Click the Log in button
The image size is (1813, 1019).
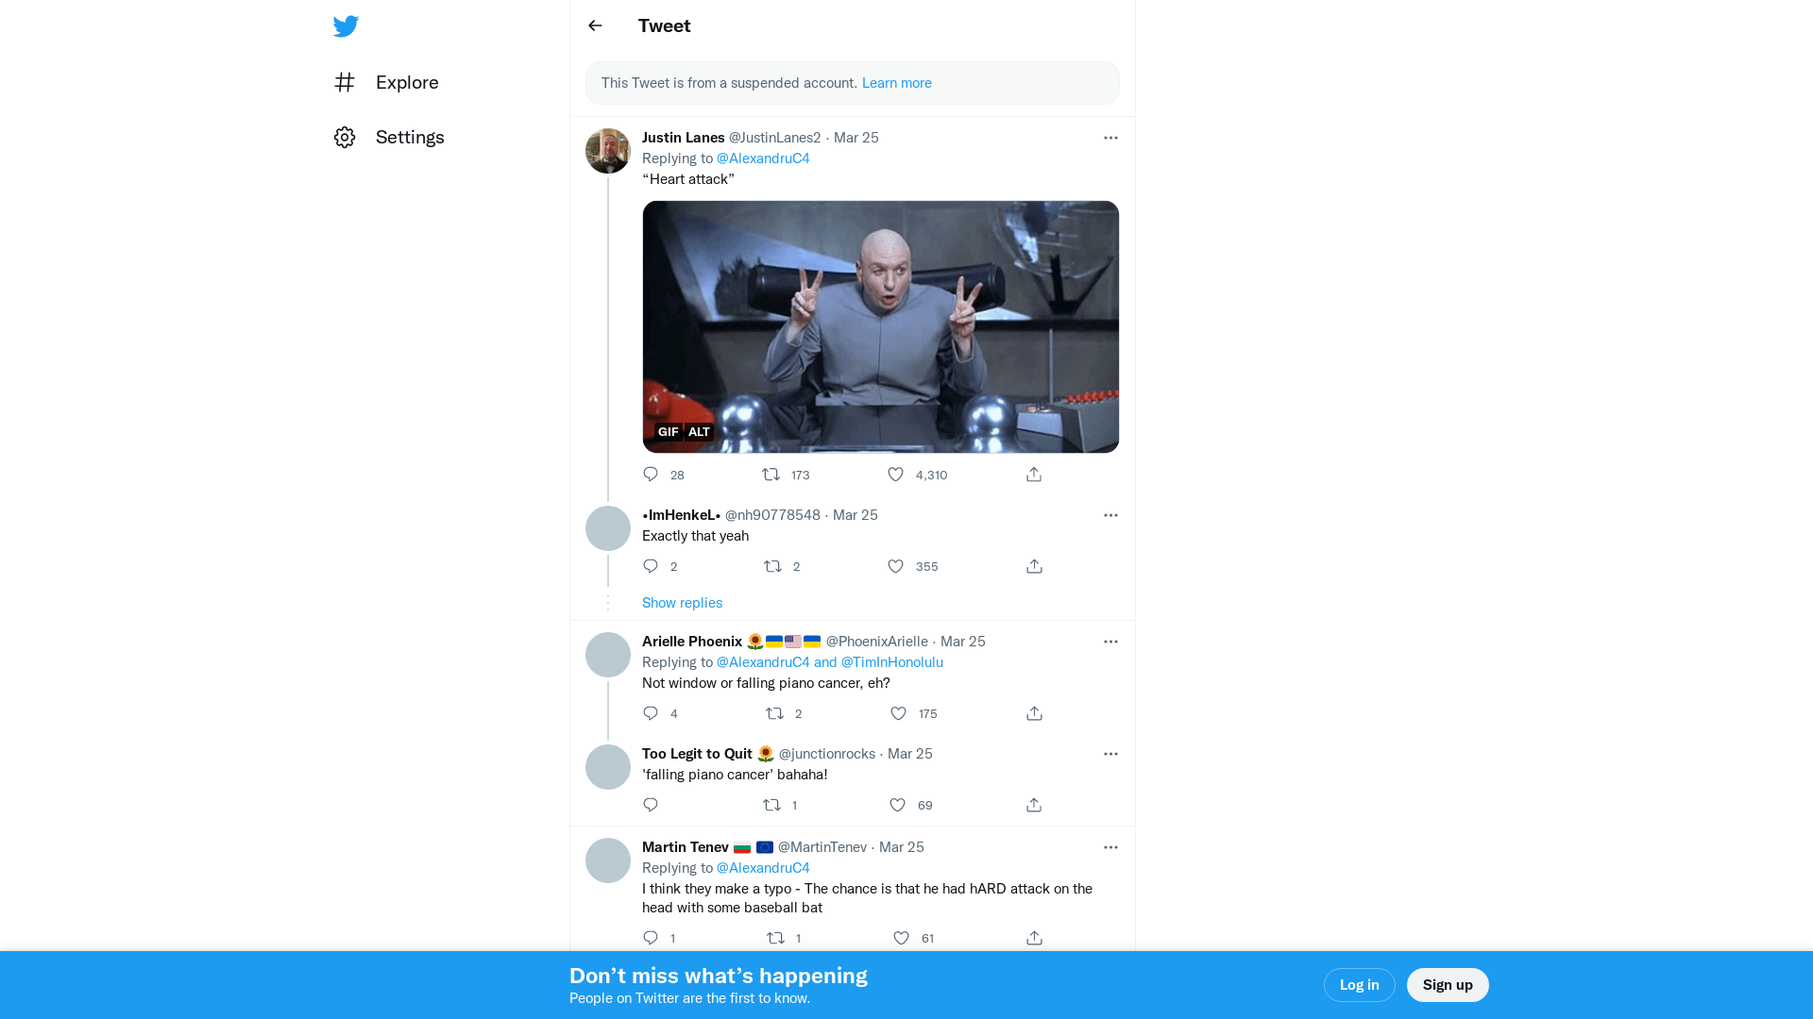tap(1359, 985)
